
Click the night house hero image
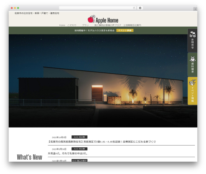coord(98,81)
